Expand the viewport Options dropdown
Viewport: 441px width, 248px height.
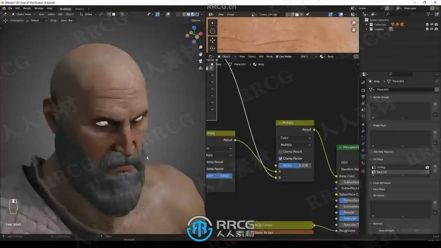[197, 21]
